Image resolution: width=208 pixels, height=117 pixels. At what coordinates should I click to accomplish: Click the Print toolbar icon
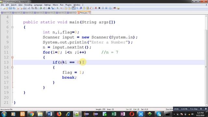click(24, 8)
